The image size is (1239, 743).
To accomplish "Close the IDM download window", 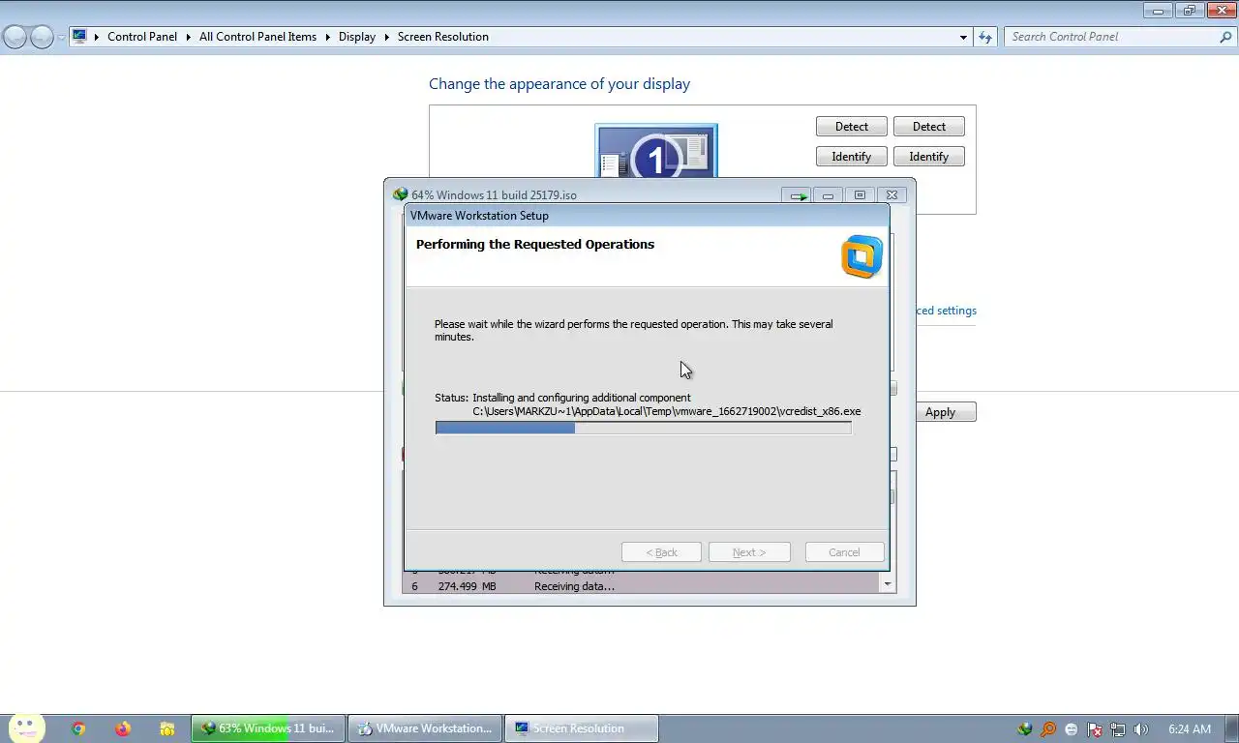I will pyautogui.click(x=892, y=195).
